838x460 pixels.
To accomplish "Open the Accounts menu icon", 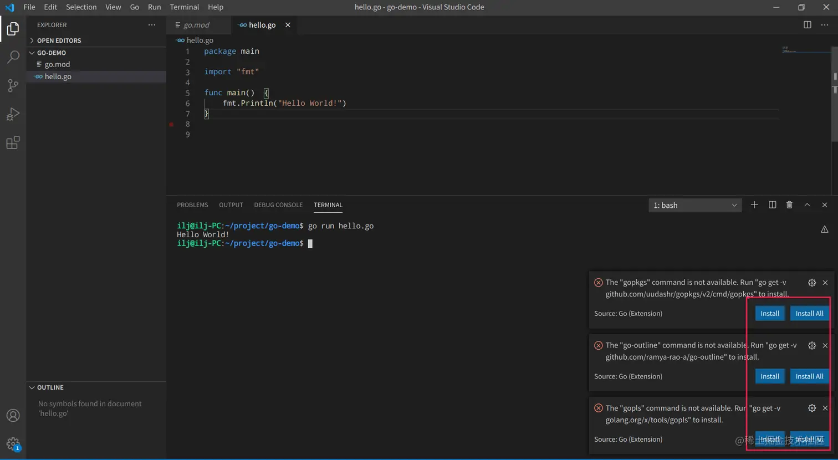I will pos(13,415).
